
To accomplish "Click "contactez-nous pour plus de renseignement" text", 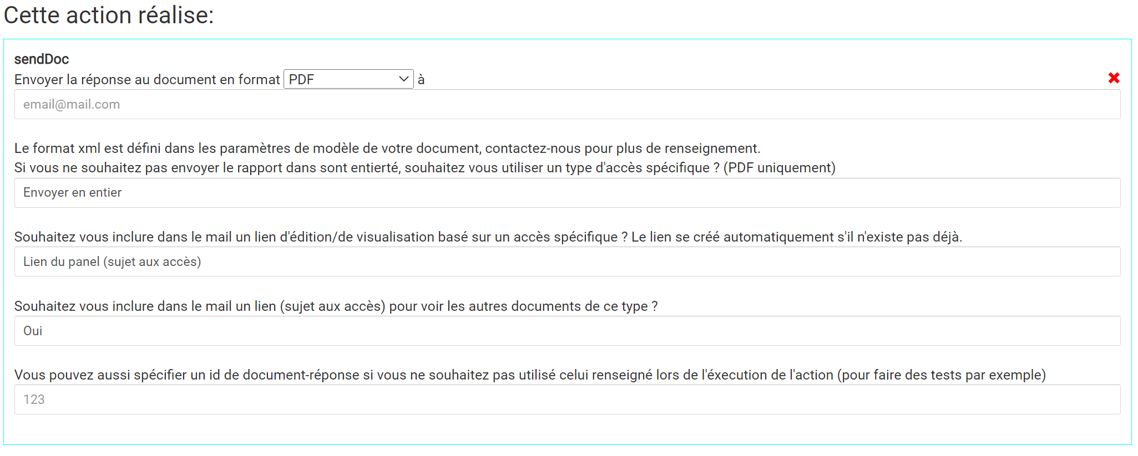I will pyautogui.click(x=623, y=148).
